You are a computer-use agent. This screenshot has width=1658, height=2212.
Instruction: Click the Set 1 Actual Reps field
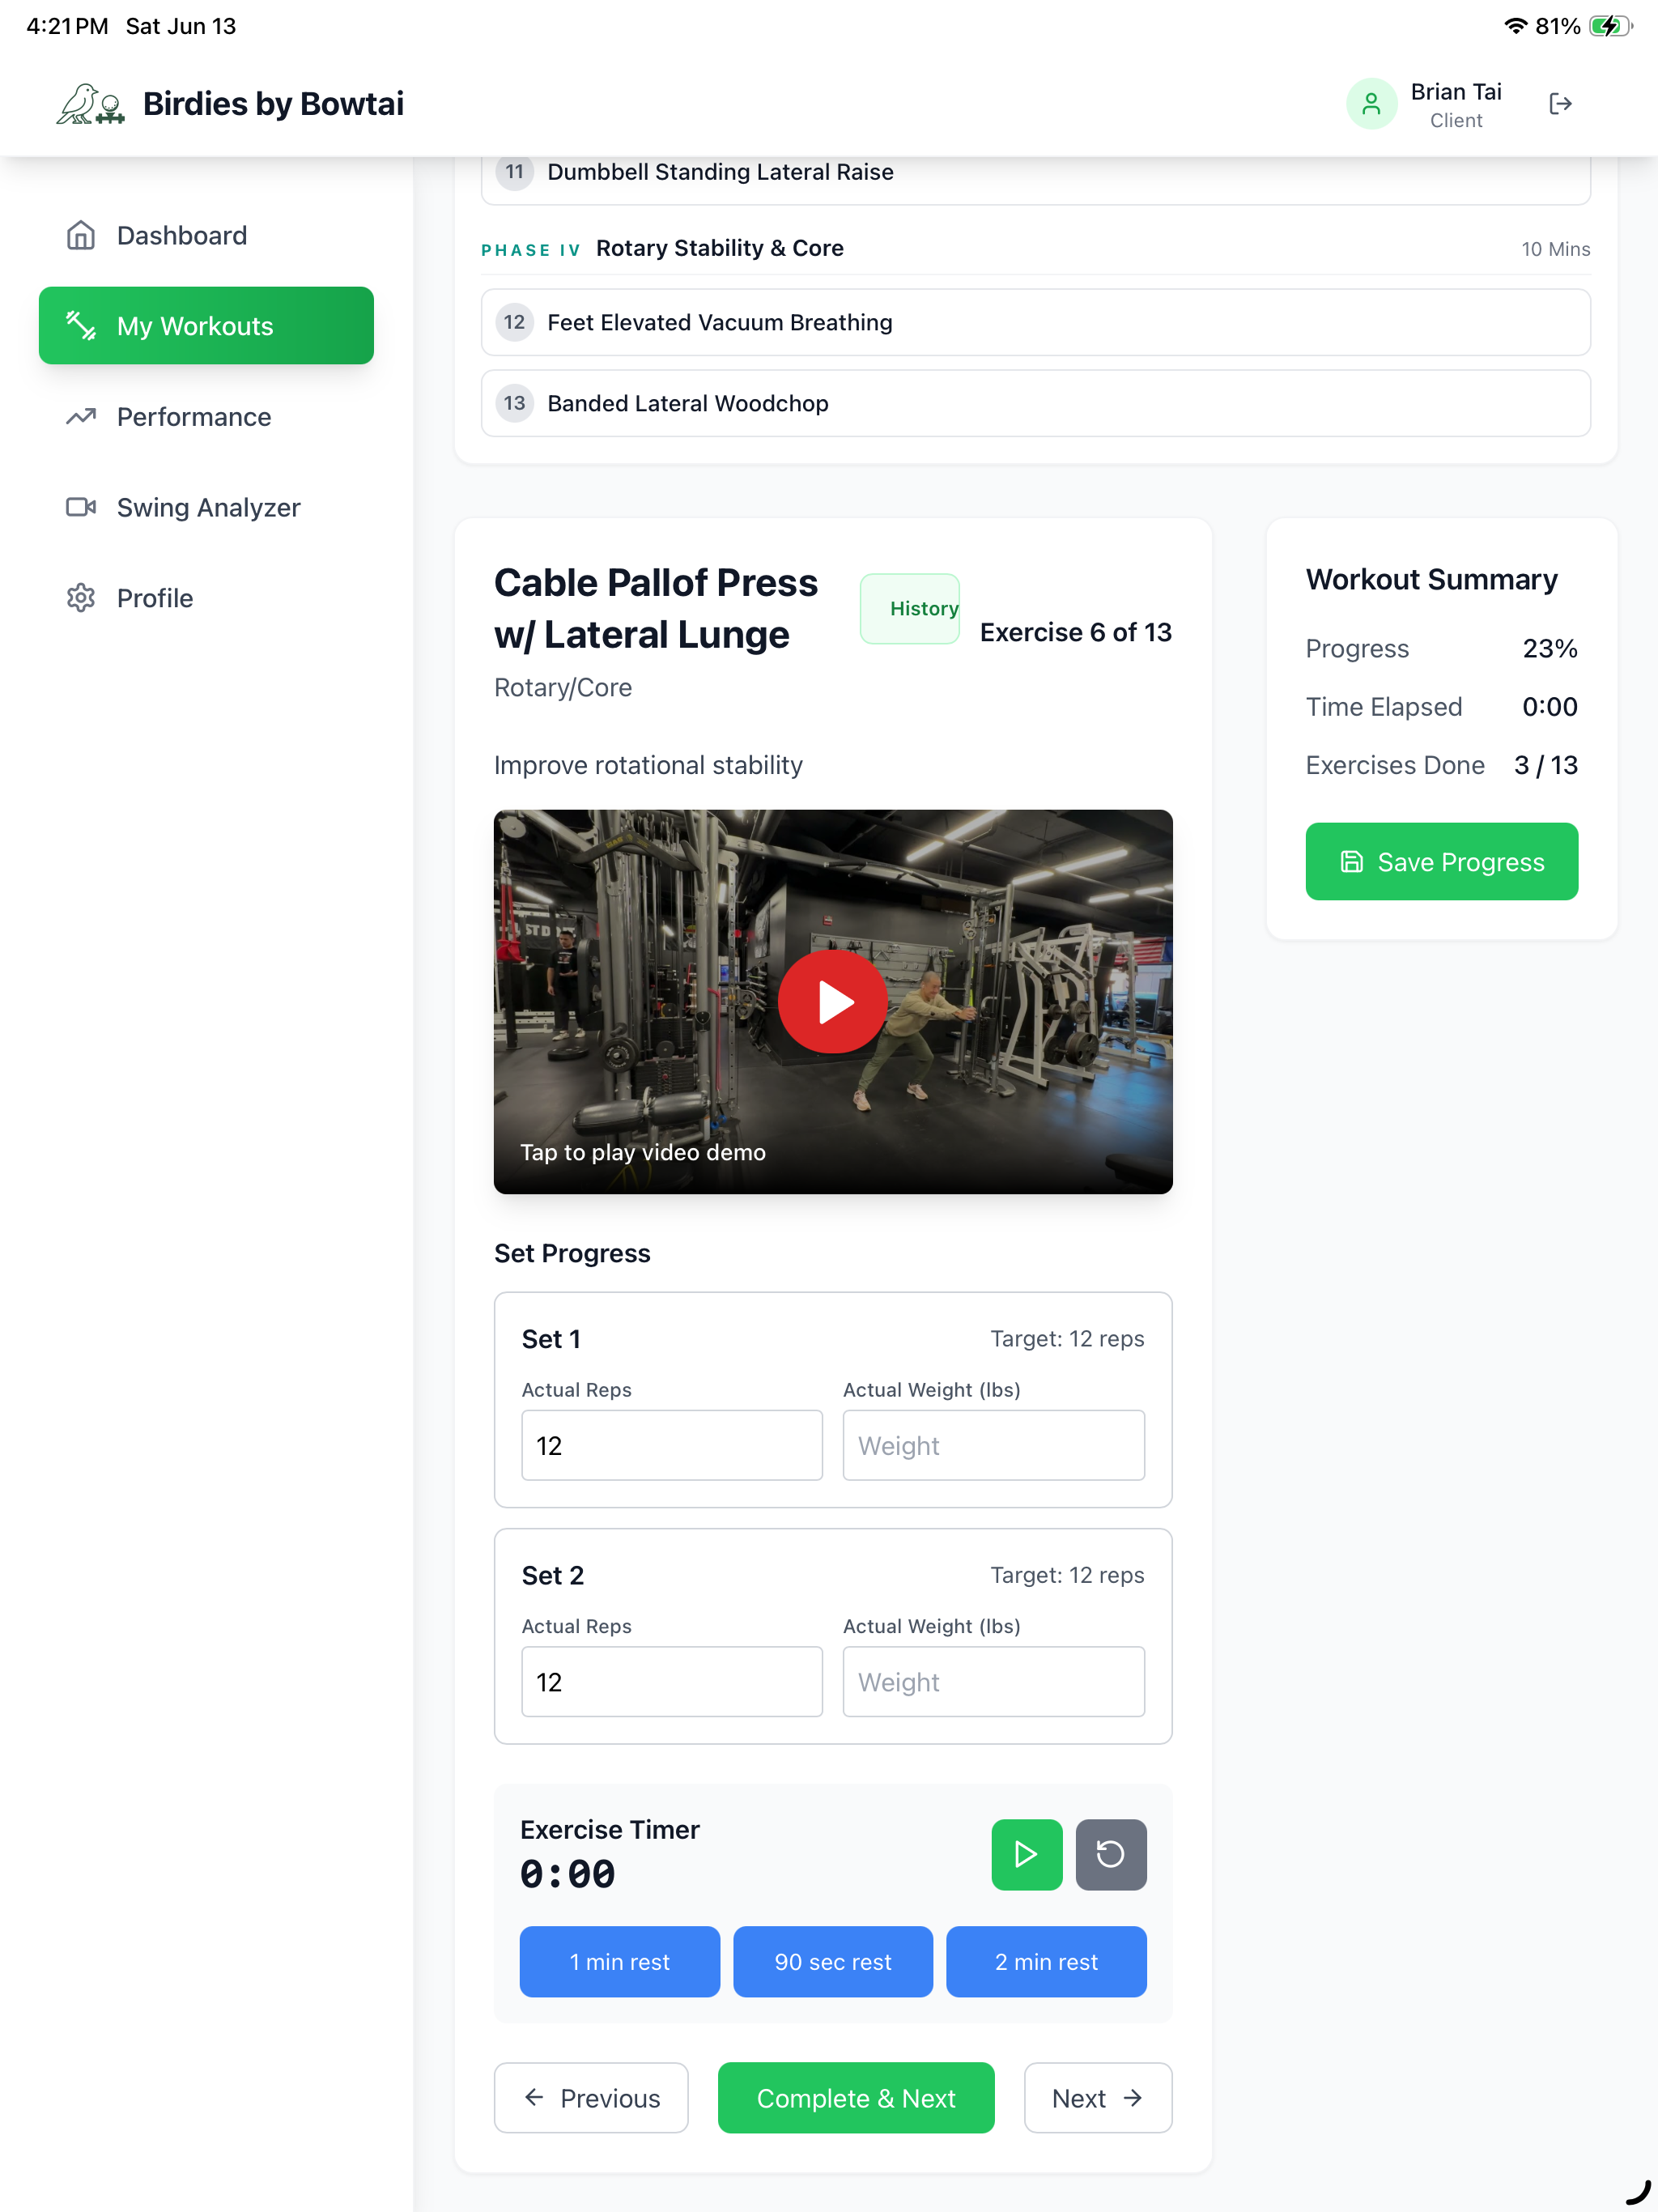(x=672, y=1445)
